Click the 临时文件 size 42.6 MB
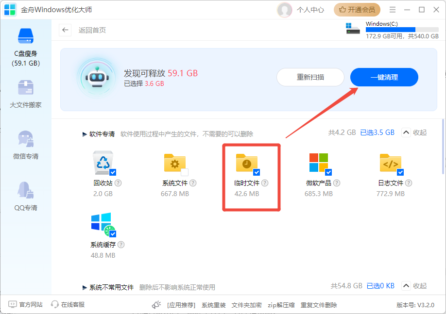The image size is (446, 314). point(247,194)
